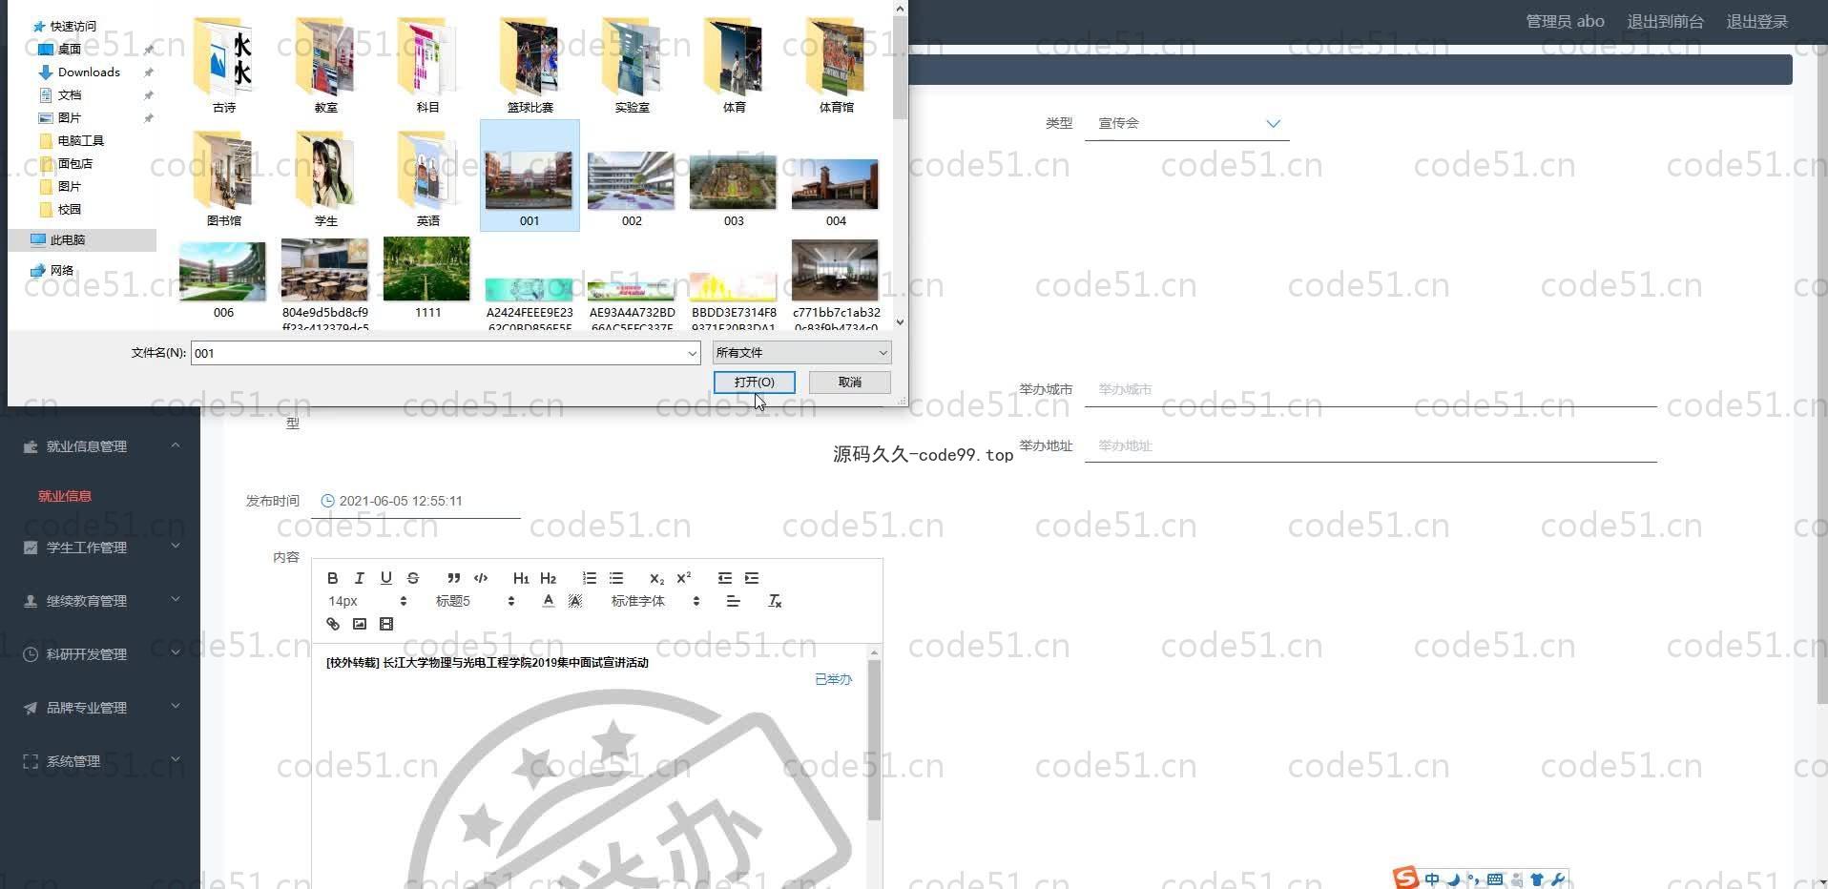Apply superscript formatting

tap(683, 578)
